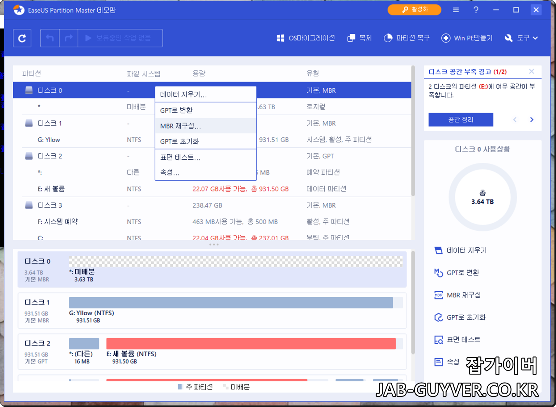Choose MBR 재구성... in context menu

click(206, 126)
